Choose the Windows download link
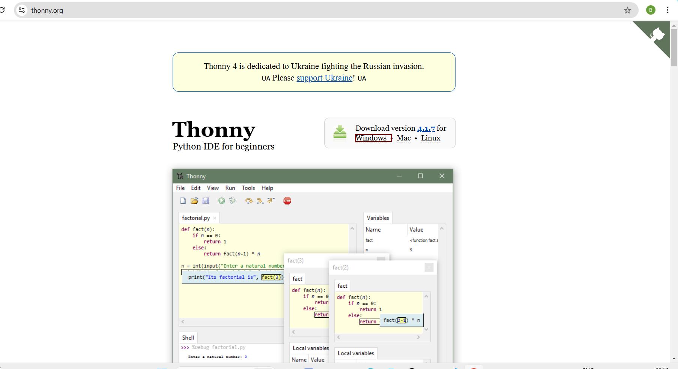The width and height of the screenshot is (678, 369). pyautogui.click(x=371, y=138)
